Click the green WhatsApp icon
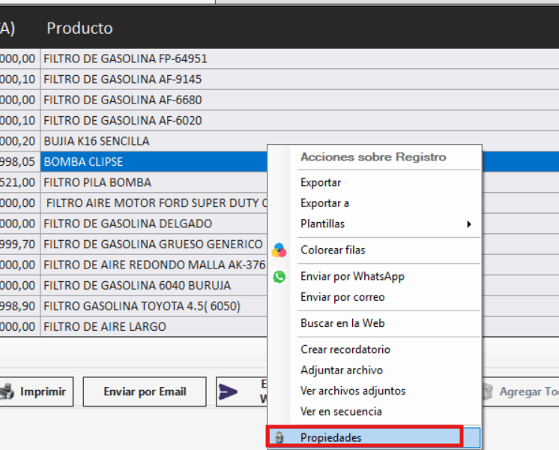 click(279, 277)
